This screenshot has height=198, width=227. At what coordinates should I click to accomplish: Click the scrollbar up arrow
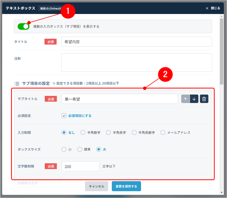click(221, 16)
